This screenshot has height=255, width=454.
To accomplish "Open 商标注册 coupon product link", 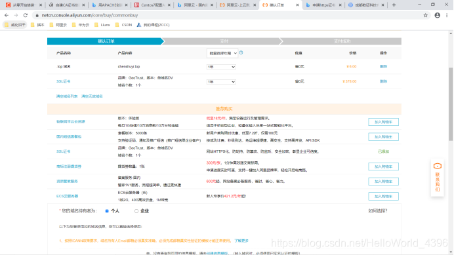I will tap(69, 167).
